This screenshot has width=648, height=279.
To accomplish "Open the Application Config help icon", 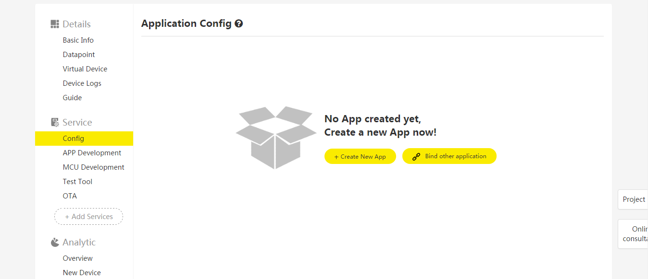I will coord(239,23).
